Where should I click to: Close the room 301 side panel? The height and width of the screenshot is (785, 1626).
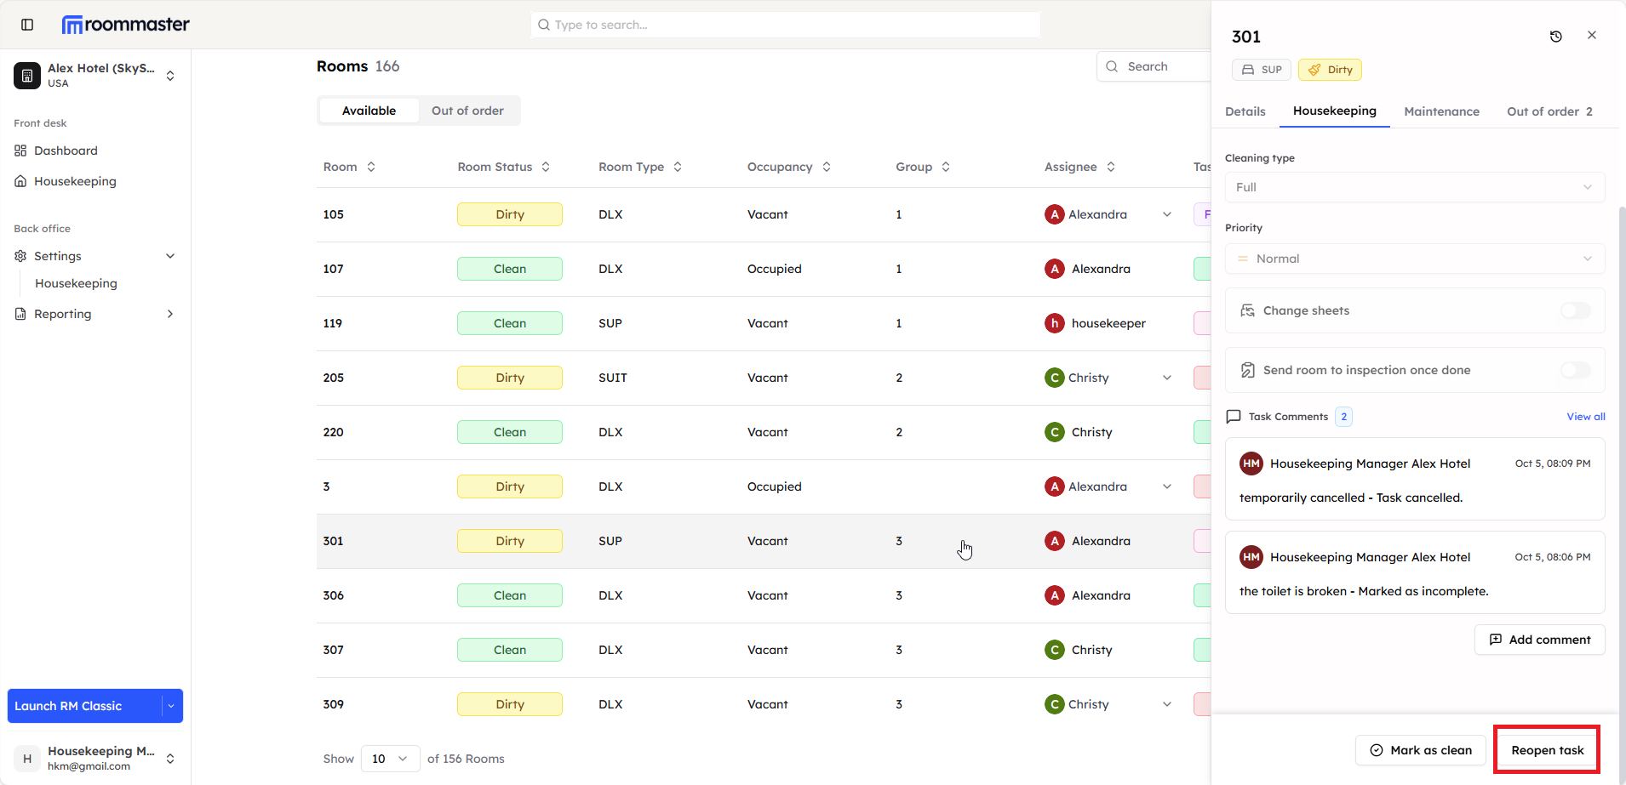coord(1591,36)
